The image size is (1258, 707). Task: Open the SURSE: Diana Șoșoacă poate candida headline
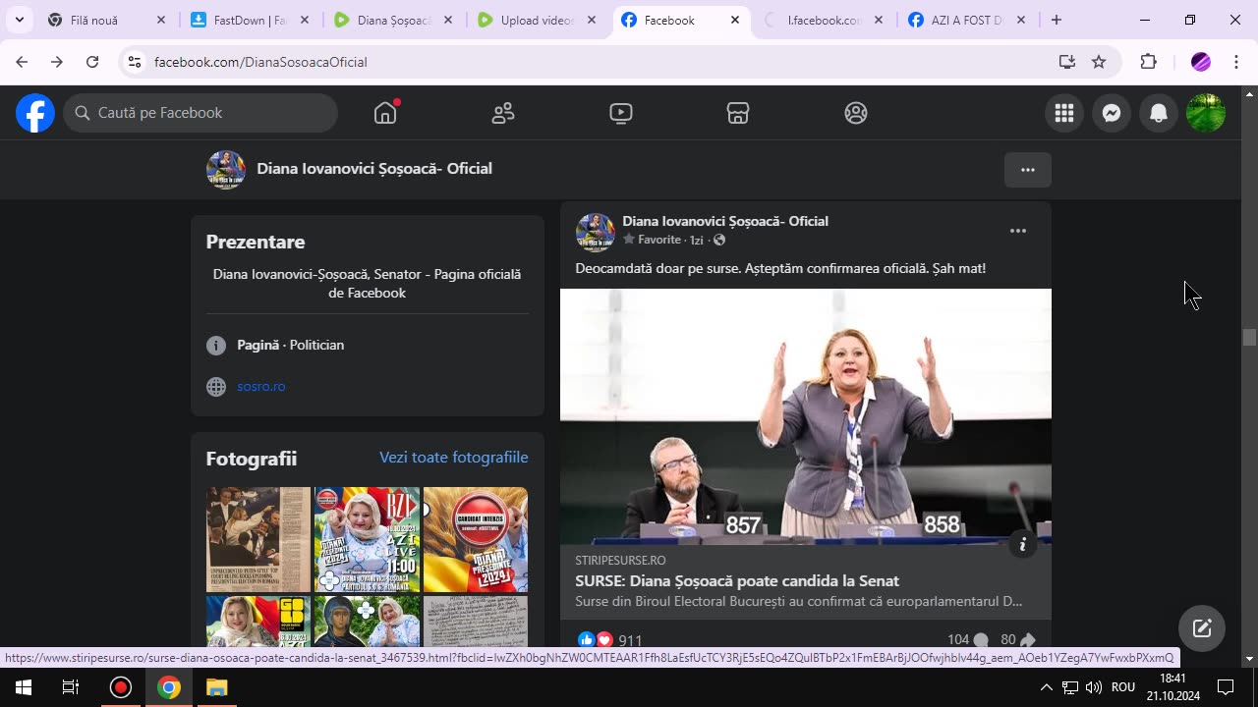pos(737,580)
